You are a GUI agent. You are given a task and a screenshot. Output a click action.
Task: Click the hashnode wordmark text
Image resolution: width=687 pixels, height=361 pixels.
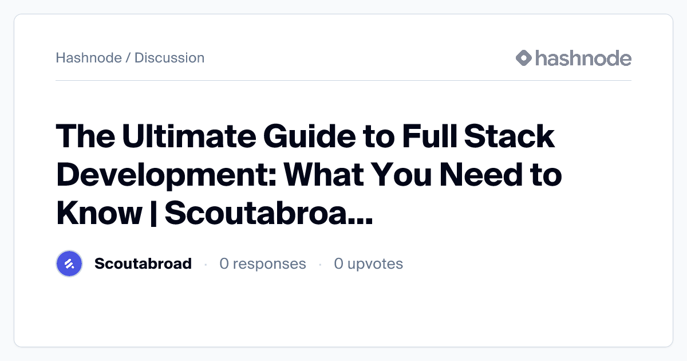[583, 58]
